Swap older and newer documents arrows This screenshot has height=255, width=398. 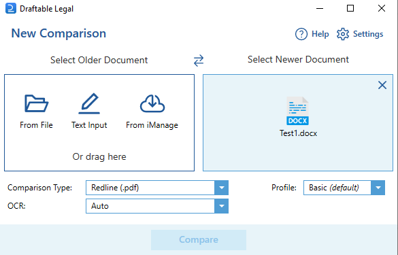pyautogui.click(x=199, y=61)
